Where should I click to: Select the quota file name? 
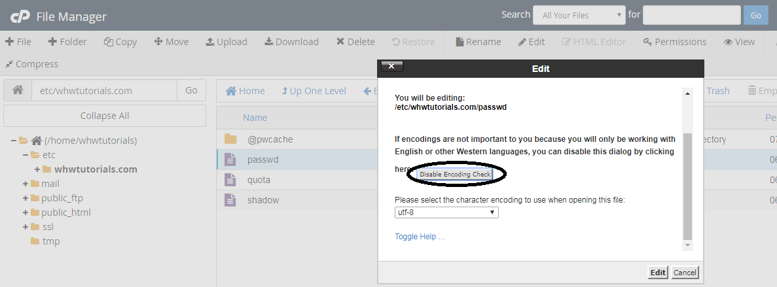coord(259,180)
